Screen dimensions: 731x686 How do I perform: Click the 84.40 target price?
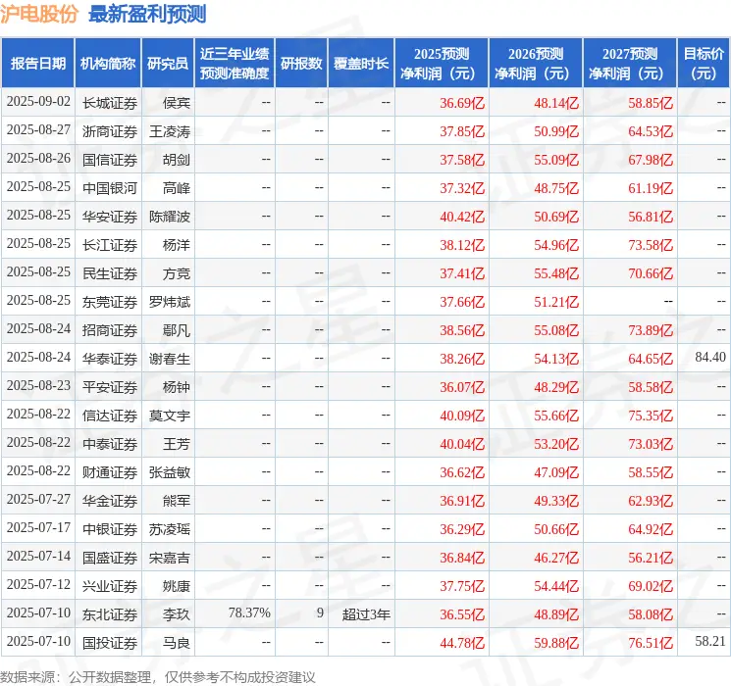[710, 357]
